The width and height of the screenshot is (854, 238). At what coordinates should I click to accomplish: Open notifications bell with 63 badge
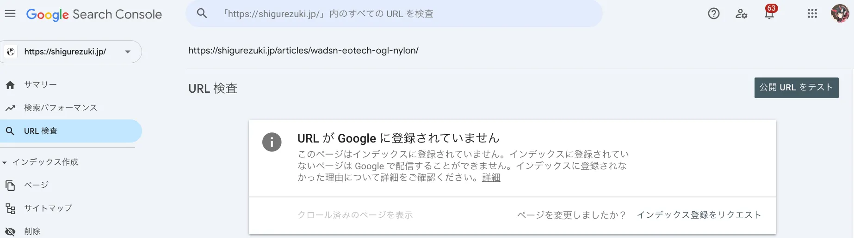(769, 14)
